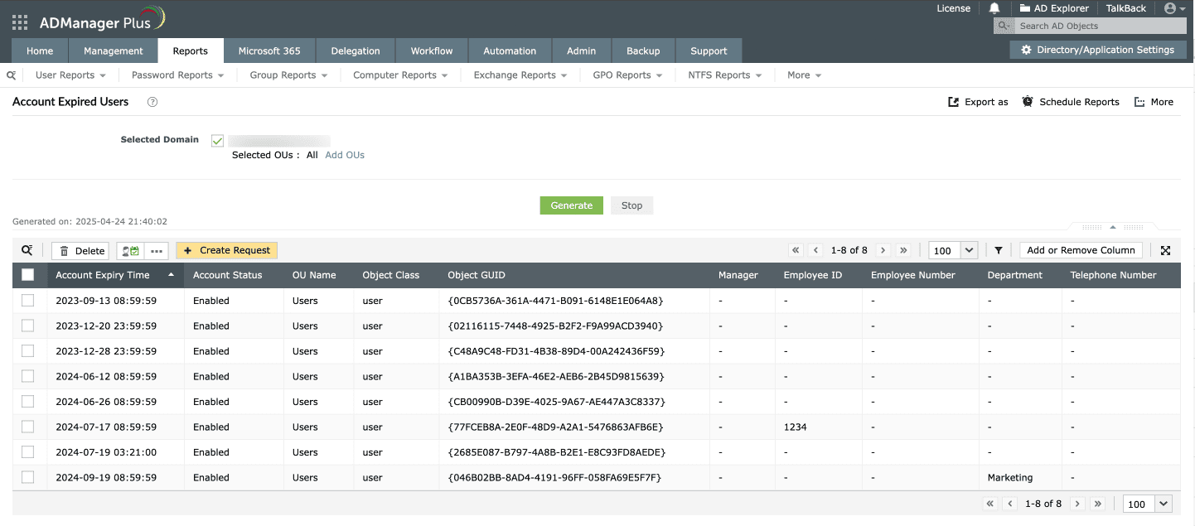Switch to the Microsoft 365 tab
This screenshot has height=526, width=1195.
coord(269,51)
